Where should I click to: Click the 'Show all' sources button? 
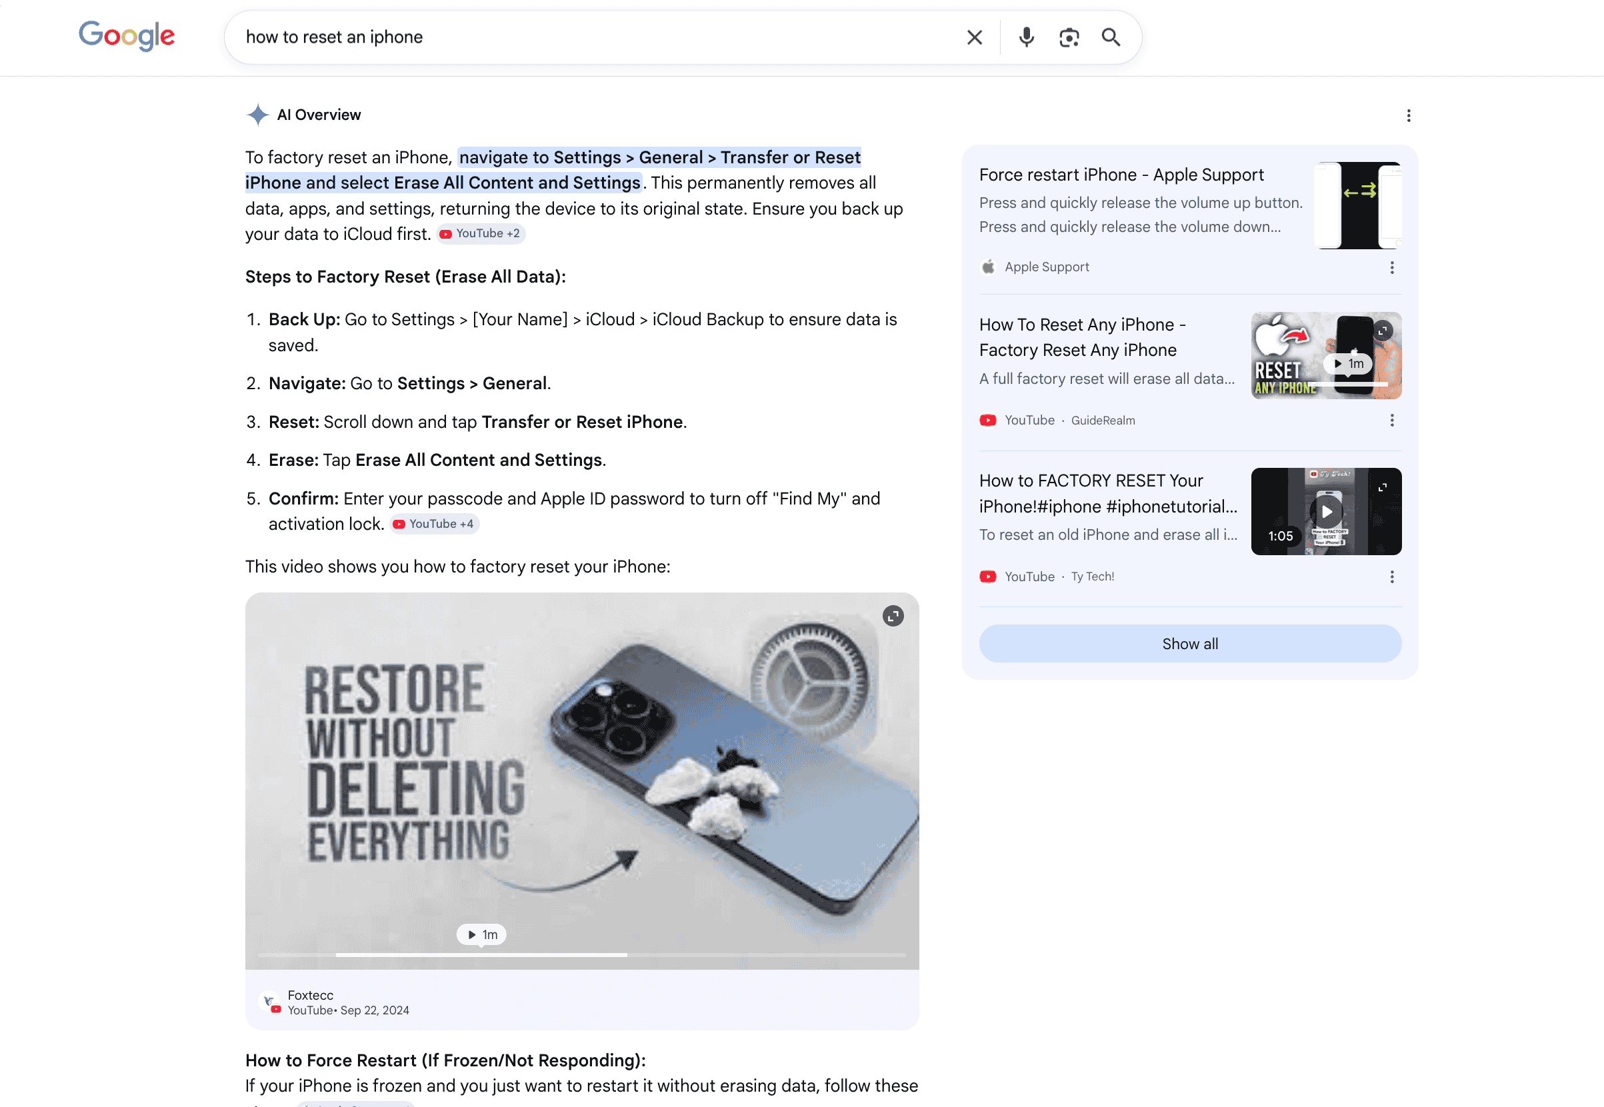click(x=1190, y=644)
